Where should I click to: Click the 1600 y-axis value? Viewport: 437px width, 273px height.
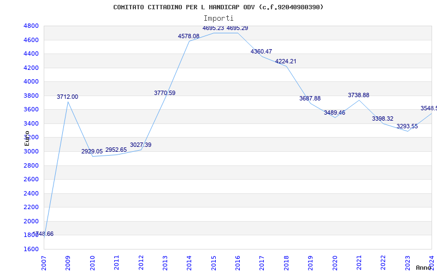coord(31,249)
